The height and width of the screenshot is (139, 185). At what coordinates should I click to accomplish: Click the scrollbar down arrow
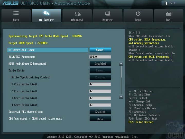point(121,97)
